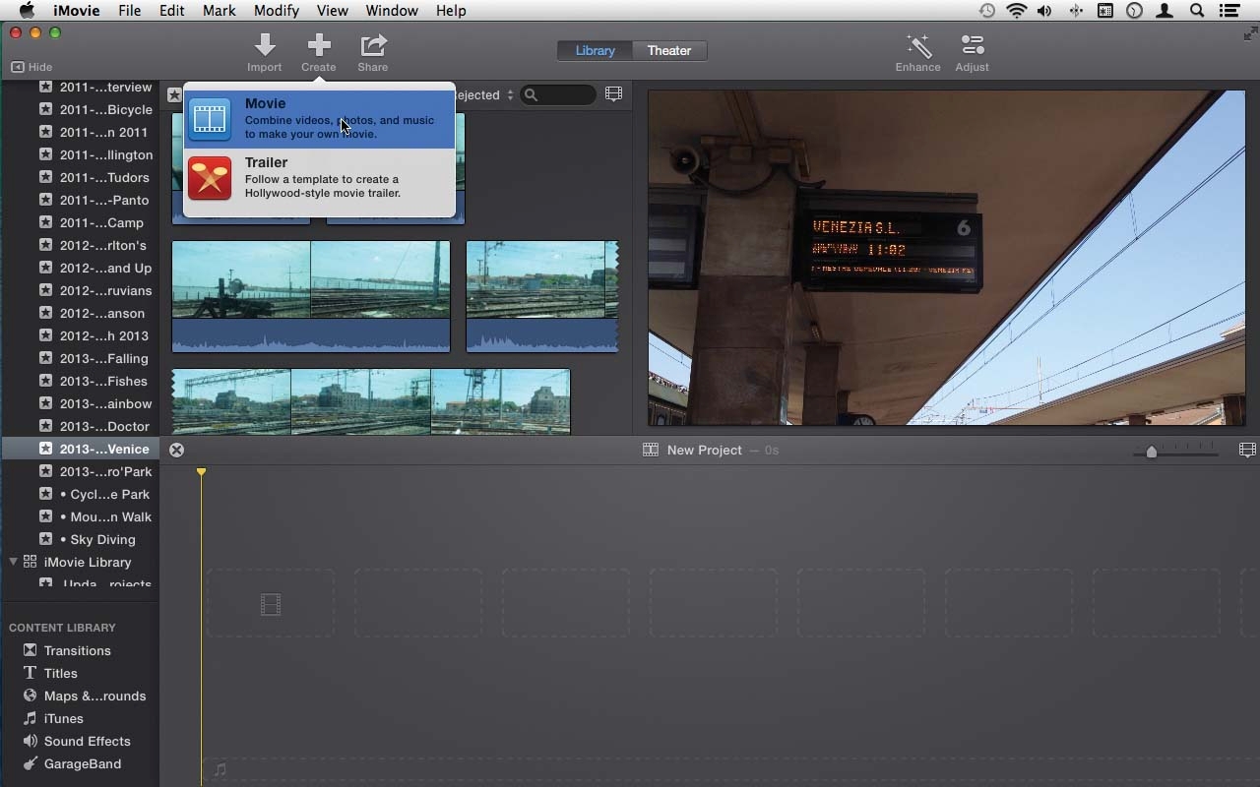The height and width of the screenshot is (787, 1260).
Task: Open the Rejected clip filter dropdown
Action: click(x=484, y=95)
